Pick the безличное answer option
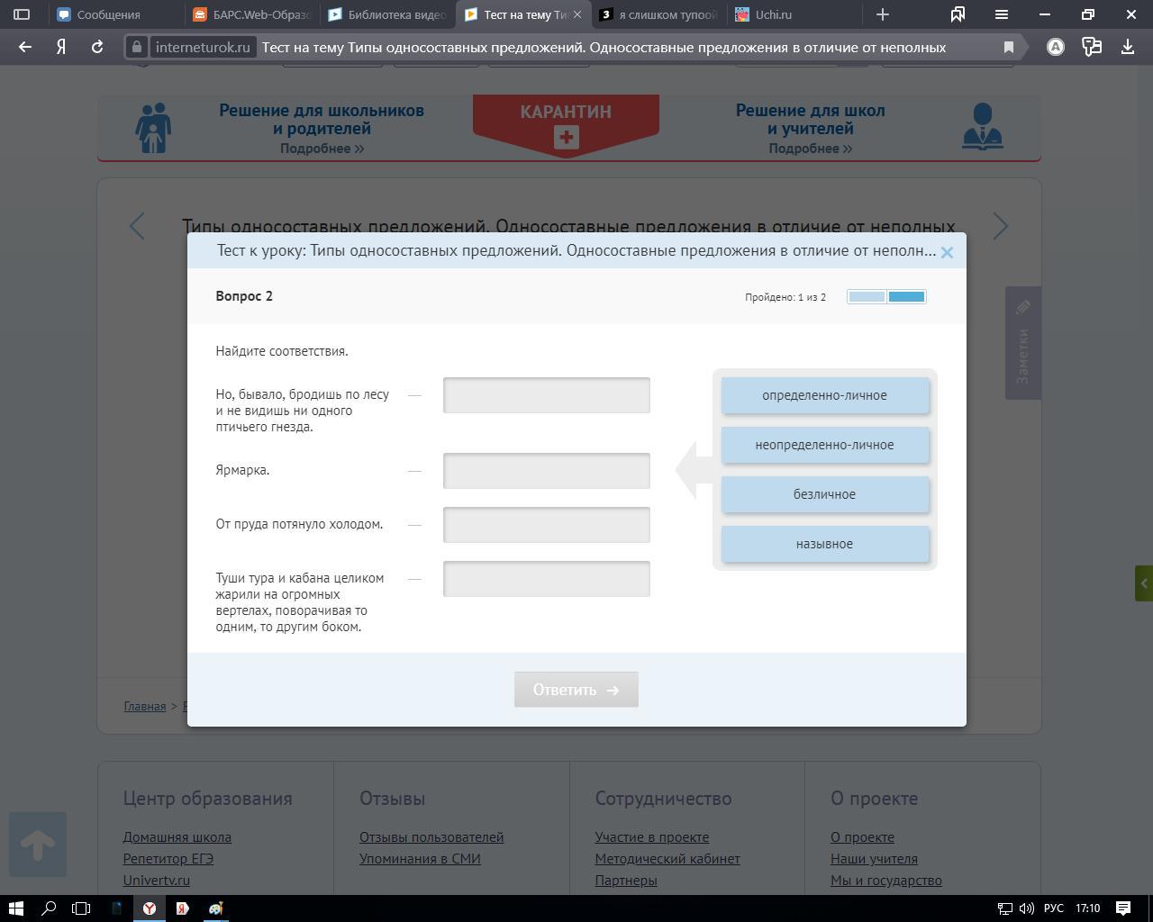Screen dimensions: 1153x922 pyautogui.click(x=824, y=494)
